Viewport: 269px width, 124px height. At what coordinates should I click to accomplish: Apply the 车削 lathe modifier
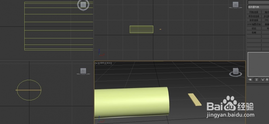coord(254,32)
